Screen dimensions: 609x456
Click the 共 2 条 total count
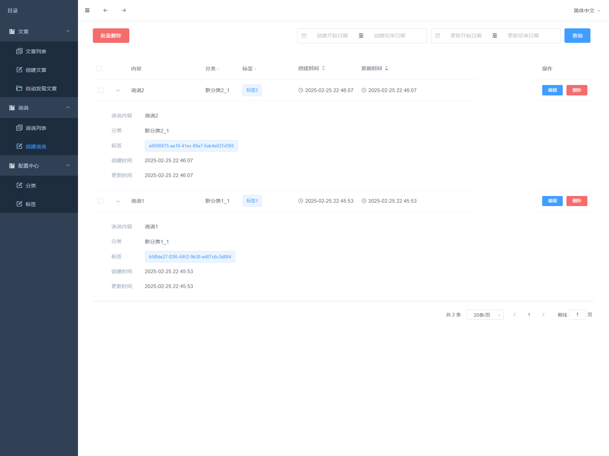coord(453,315)
